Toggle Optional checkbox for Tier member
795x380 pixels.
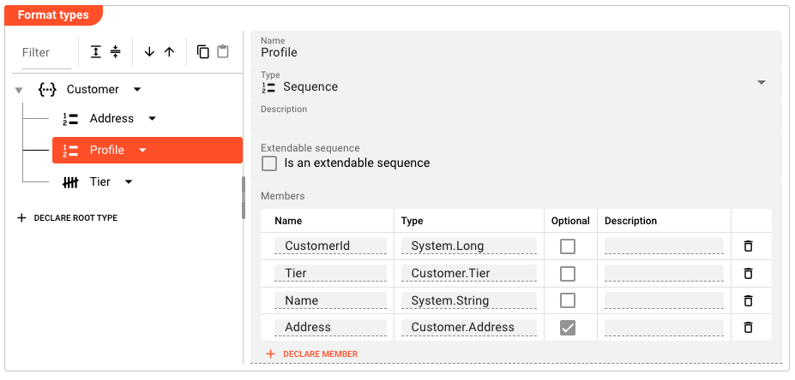[568, 274]
